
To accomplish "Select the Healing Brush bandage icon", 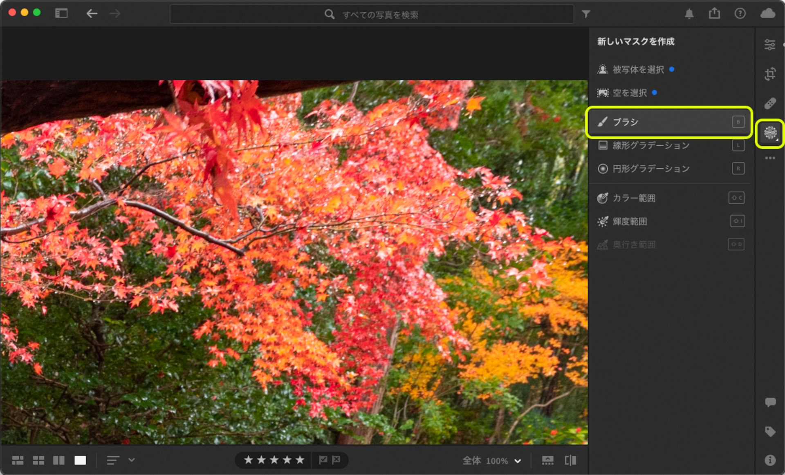I will coord(770,103).
